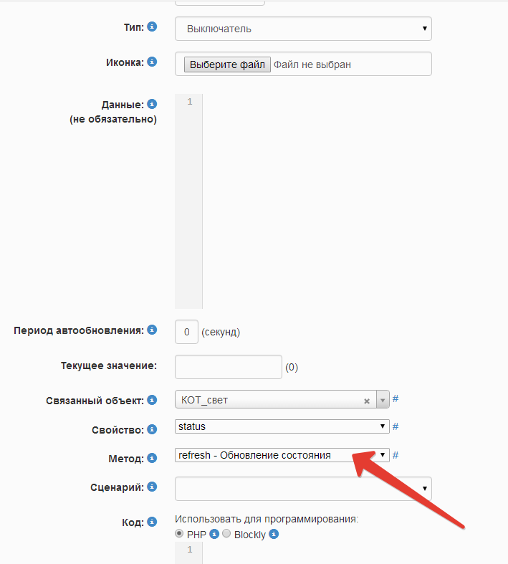Click the info icon next to Тип
This screenshot has width=508, height=564.
[x=151, y=27]
